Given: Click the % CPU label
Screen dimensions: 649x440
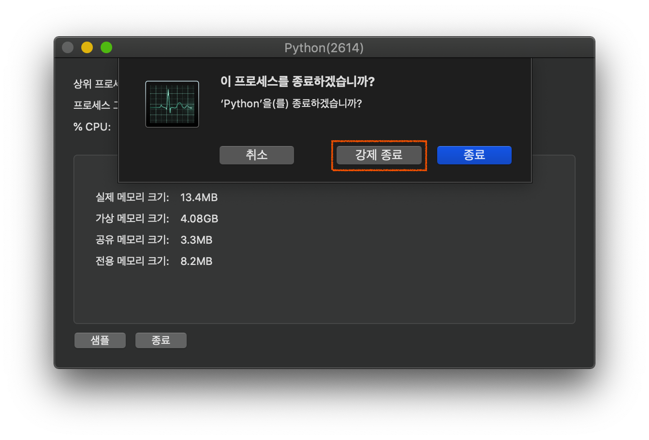Looking at the screenshot, I should (92, 127).
